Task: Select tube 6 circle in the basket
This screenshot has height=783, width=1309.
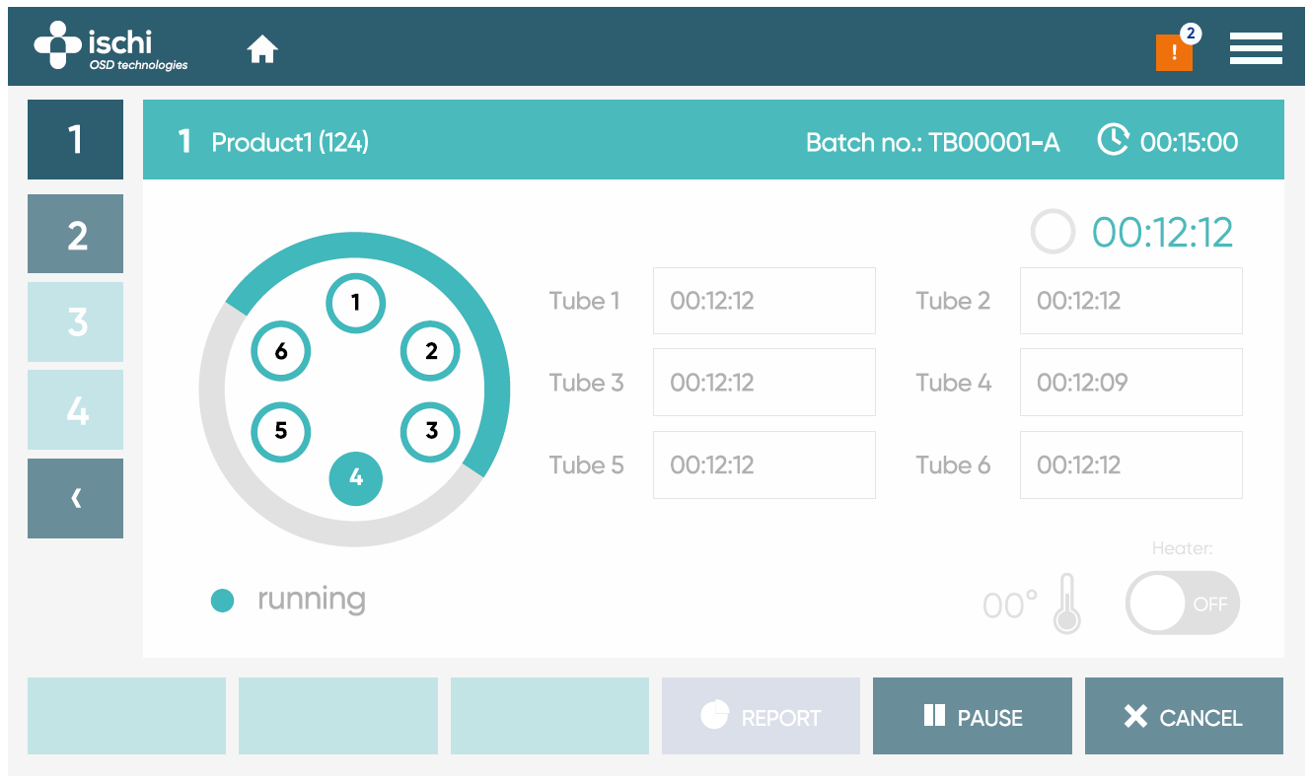Action: [281, 351]
